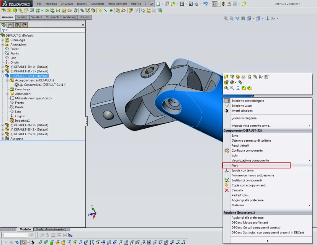This screenshot has width=317, height=245.
Task: Click the Display Style cube icon
Action: (258, 19)
